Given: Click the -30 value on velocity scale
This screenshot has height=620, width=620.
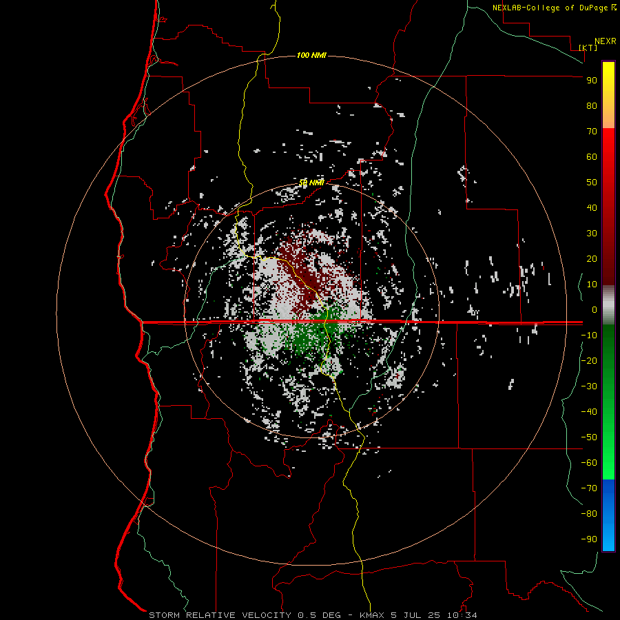Looking at the screenshot, I should click(589, 386).
